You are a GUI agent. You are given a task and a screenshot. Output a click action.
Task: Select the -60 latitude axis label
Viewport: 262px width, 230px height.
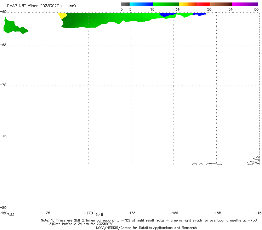[3, 12]
